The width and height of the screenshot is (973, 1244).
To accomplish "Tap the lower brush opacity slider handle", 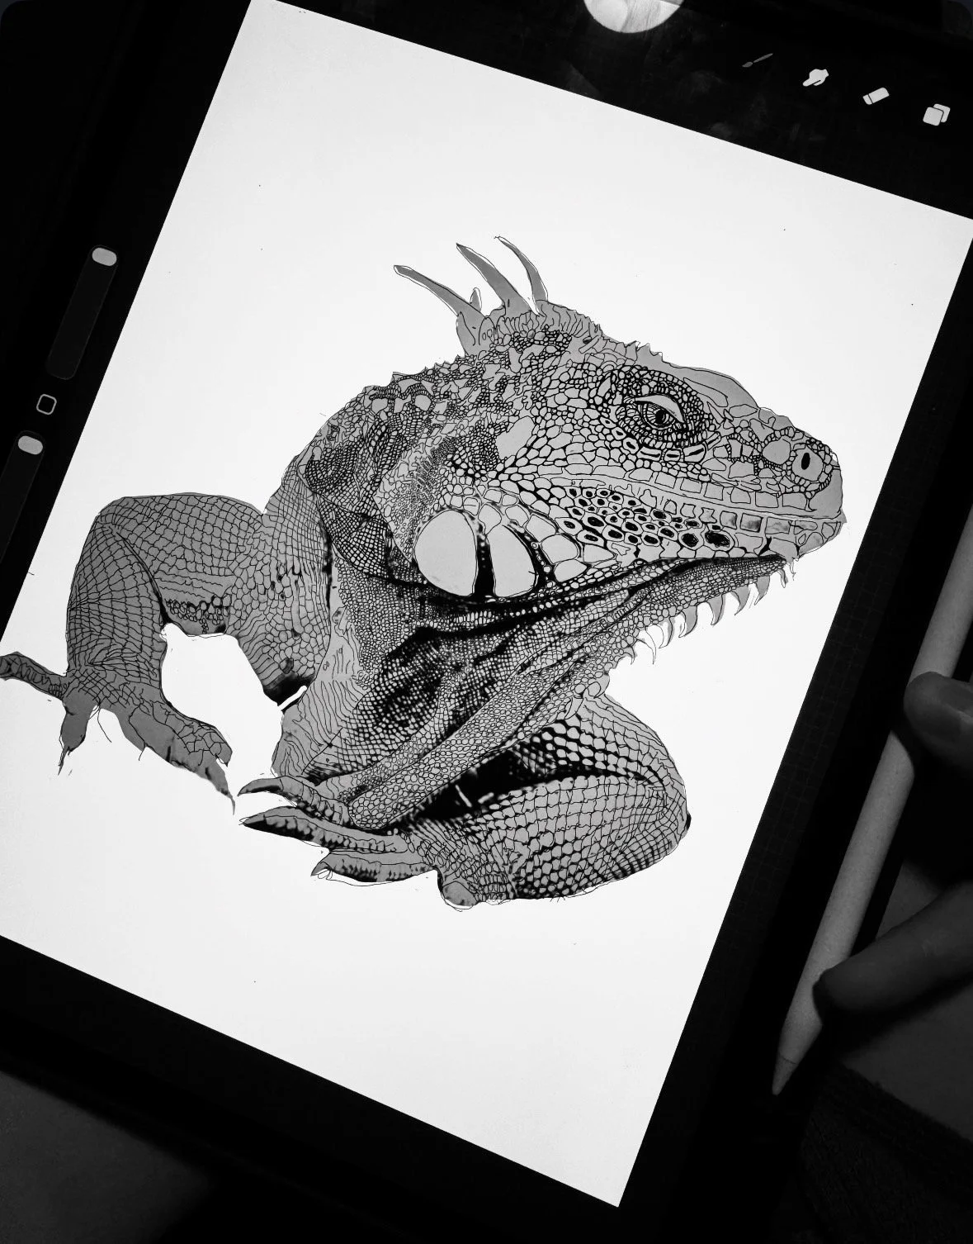I will point(31,444).
